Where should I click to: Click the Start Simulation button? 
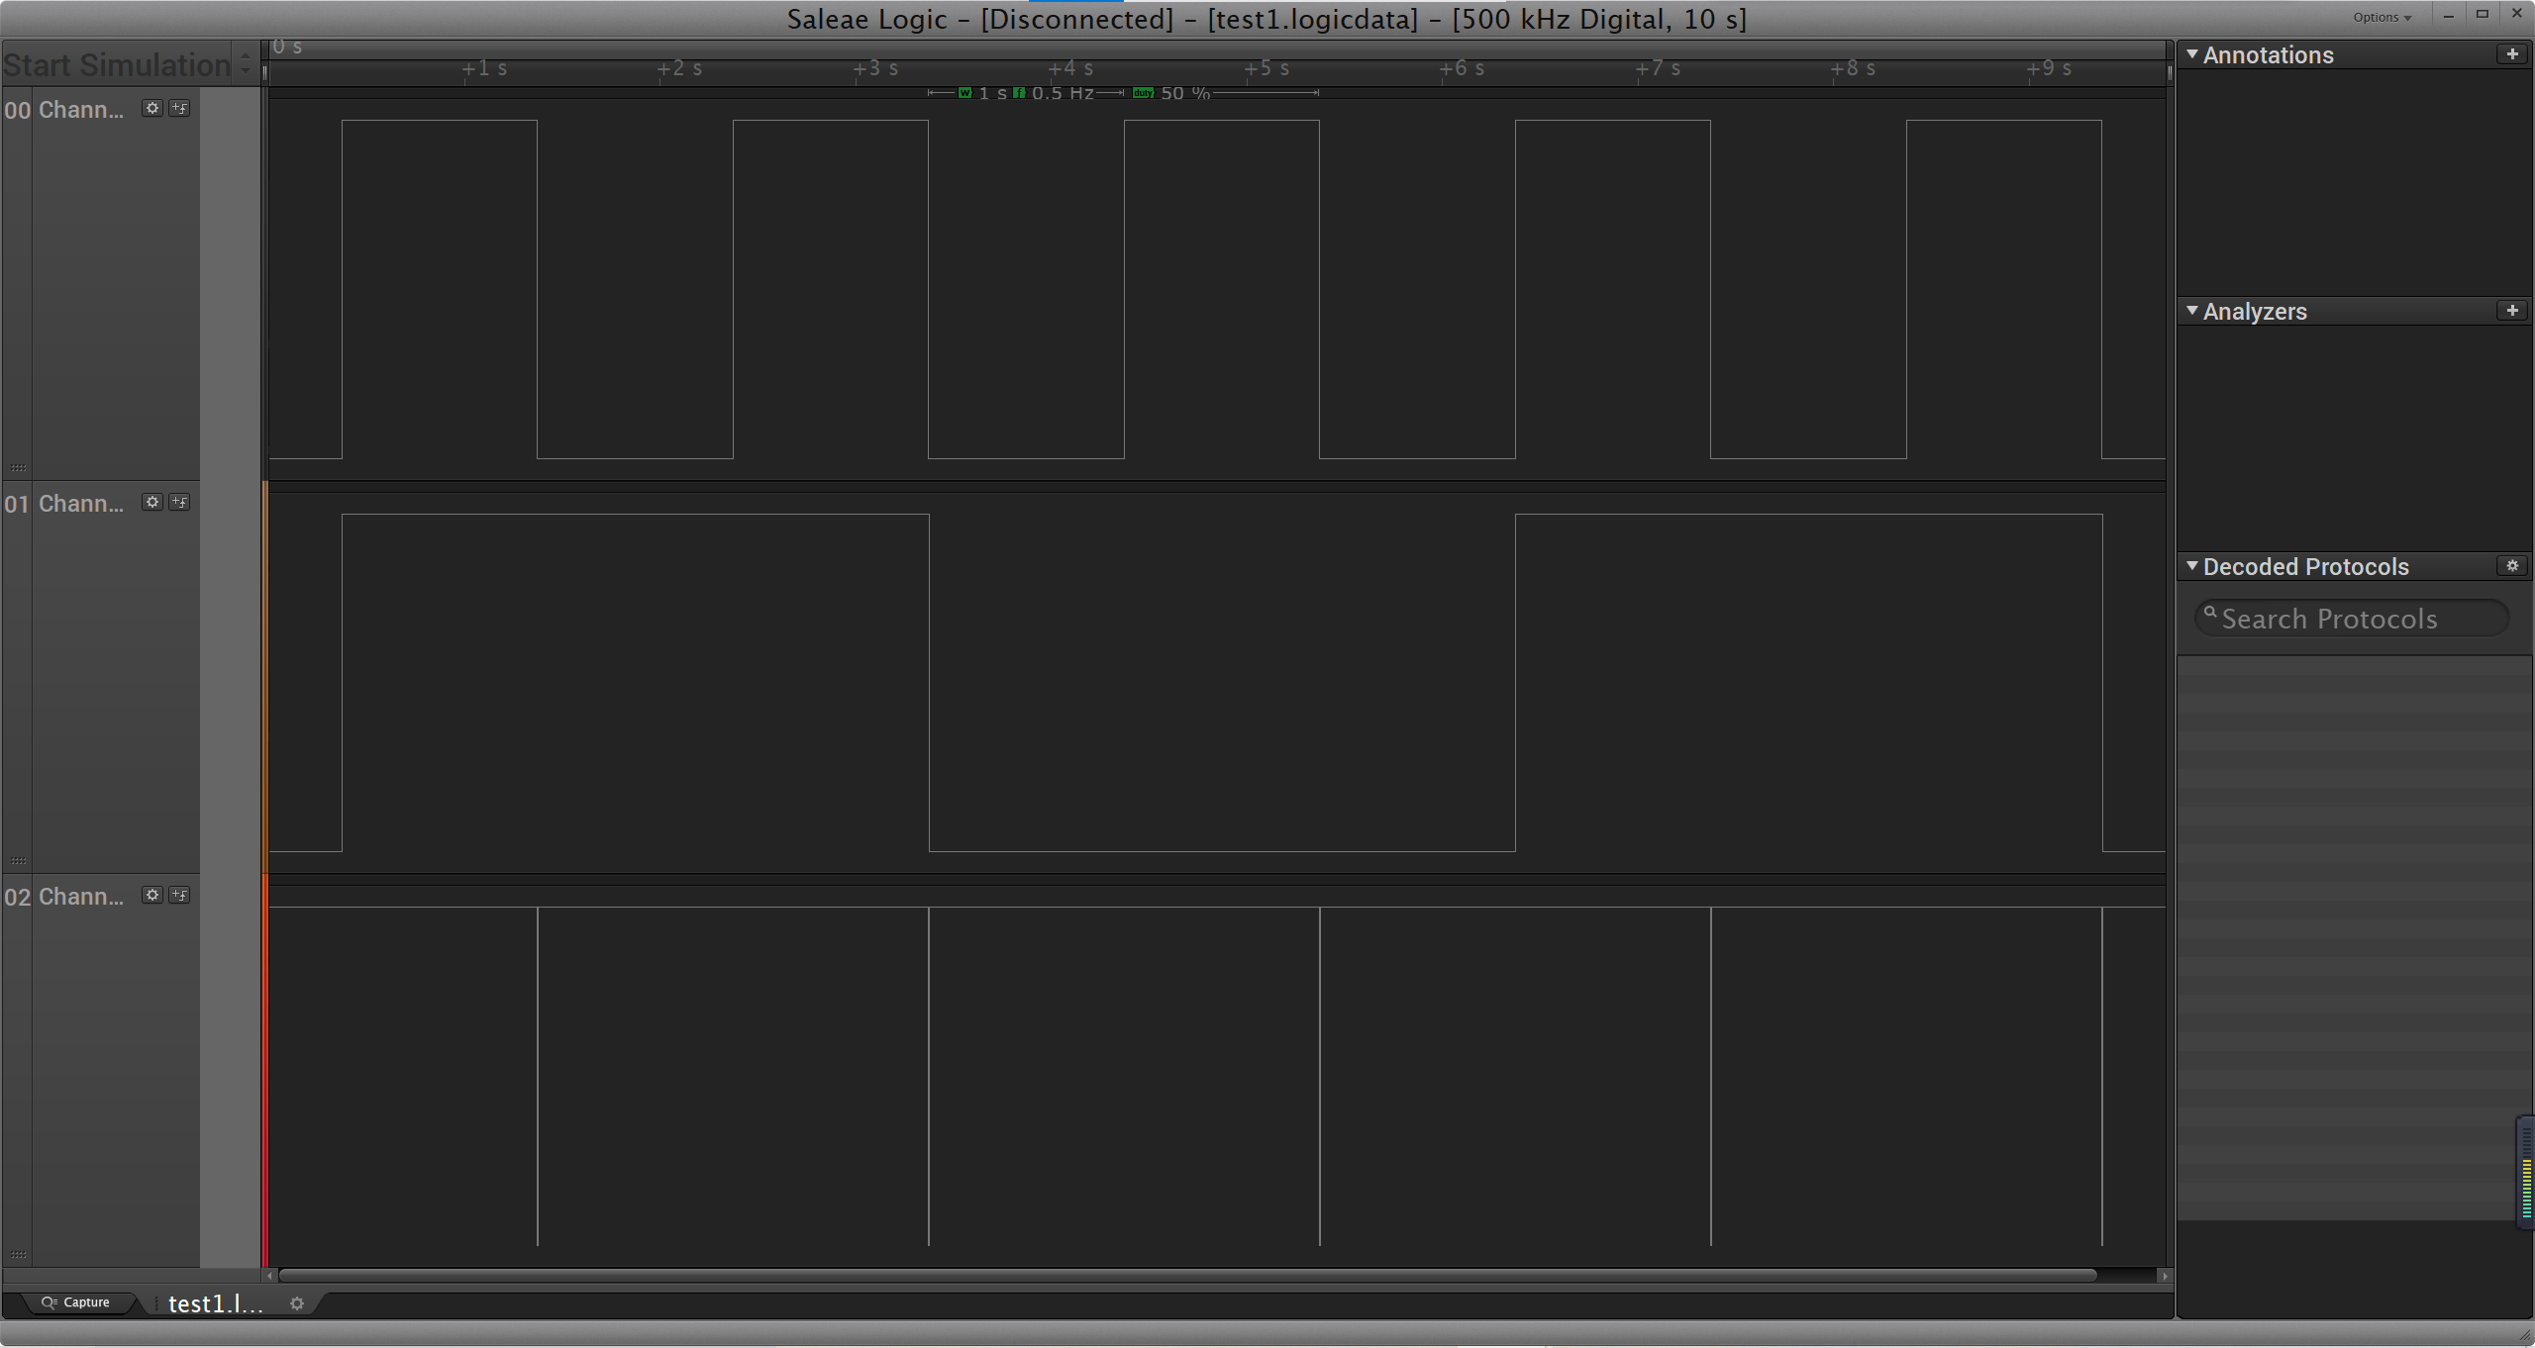pyautogui.click(x=117, y=64)
